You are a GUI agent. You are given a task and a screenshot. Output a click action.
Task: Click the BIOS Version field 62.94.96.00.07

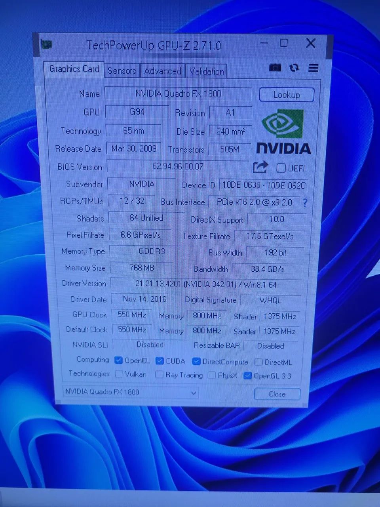178,166
